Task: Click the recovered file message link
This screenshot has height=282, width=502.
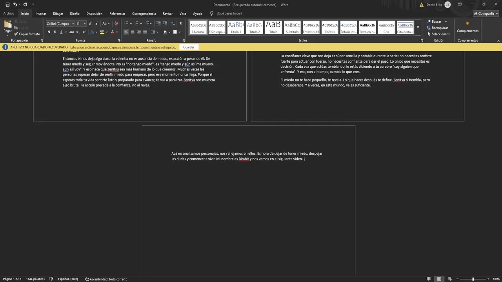Action: coord(123,47)
